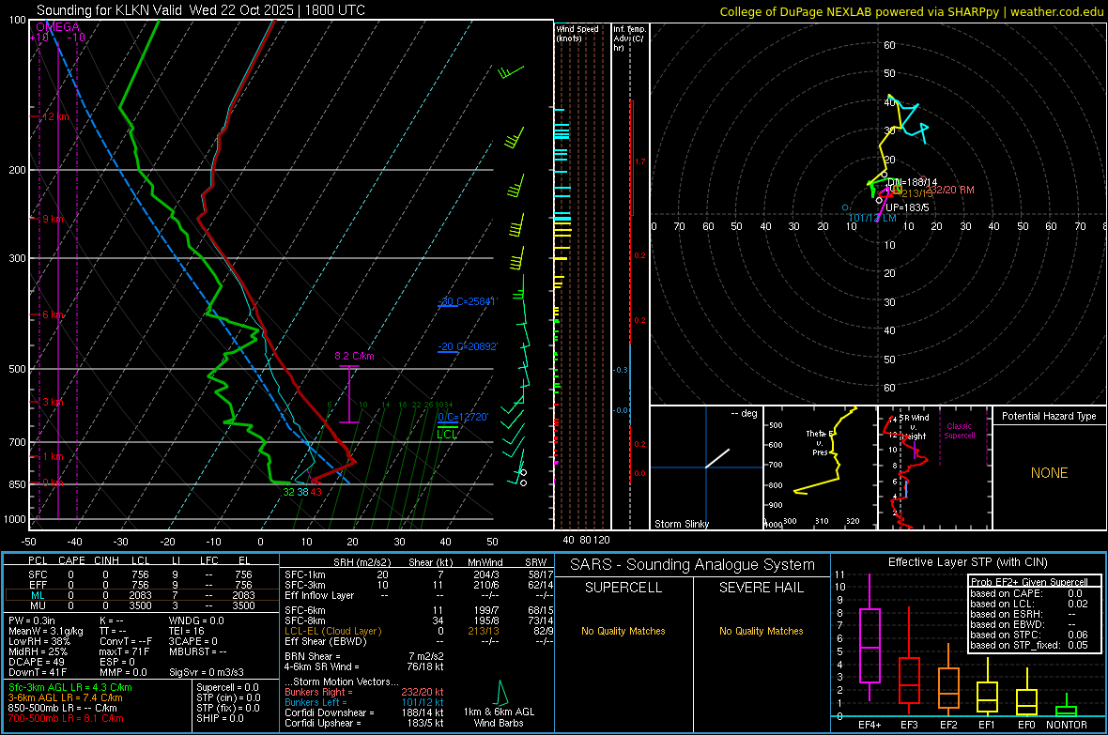Click the Storm Slinky panel label
Screen dimensions: 1108x735
point(681,524)
